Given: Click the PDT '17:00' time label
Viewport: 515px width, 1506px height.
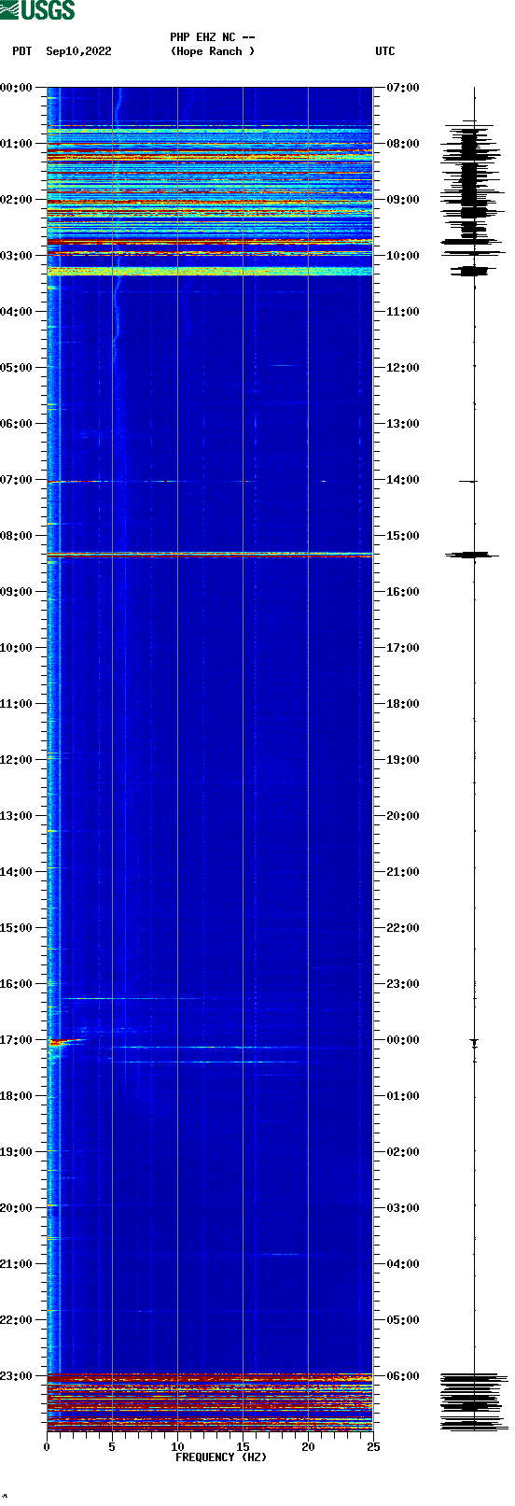Looking at the screenshot, I should [16, 1040].
